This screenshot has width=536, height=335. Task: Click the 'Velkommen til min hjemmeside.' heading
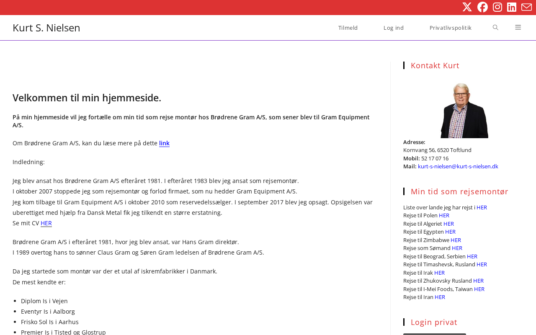(87, 98)
